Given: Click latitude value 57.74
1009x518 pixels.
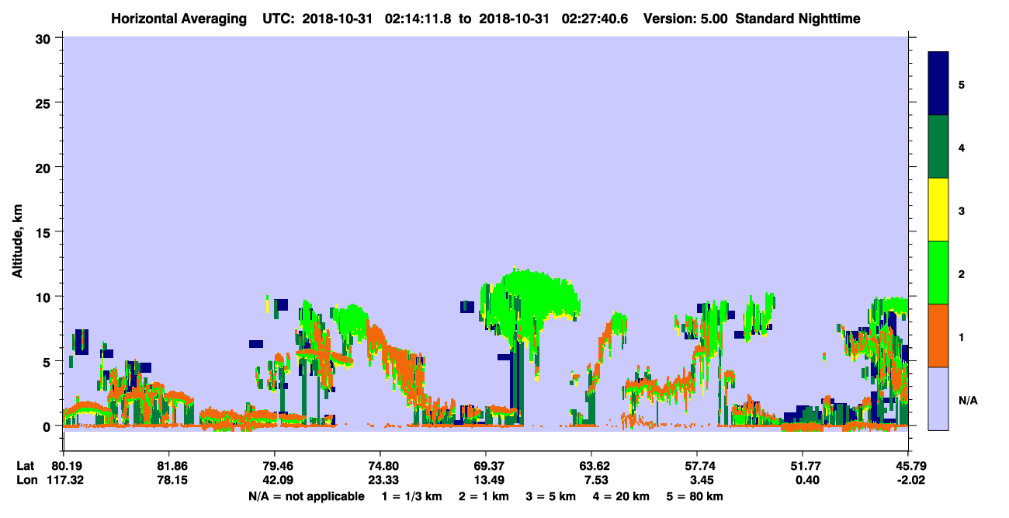Looking at the screenshot, I should coord(697,466).
